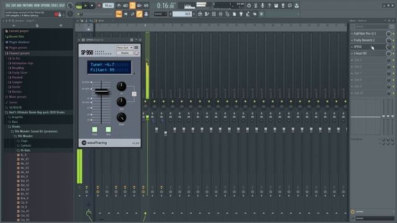
Task: Open the EDIT menu
Action: 14,6
